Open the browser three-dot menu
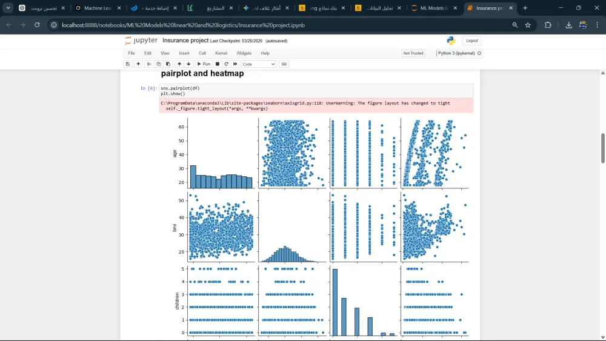 point(598,25)
